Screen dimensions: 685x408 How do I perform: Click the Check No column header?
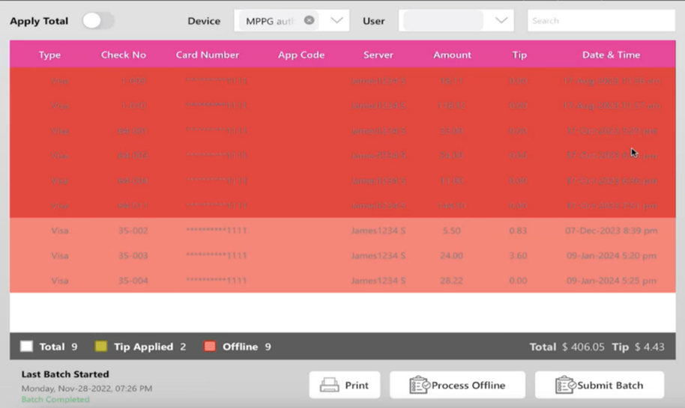pyautogui.click(x=124, y=55)
